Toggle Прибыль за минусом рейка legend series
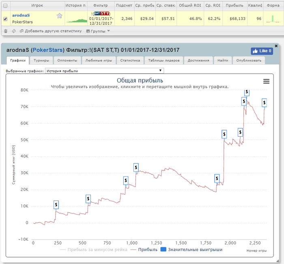The image size is (284, 264). [x=93, y=250]
